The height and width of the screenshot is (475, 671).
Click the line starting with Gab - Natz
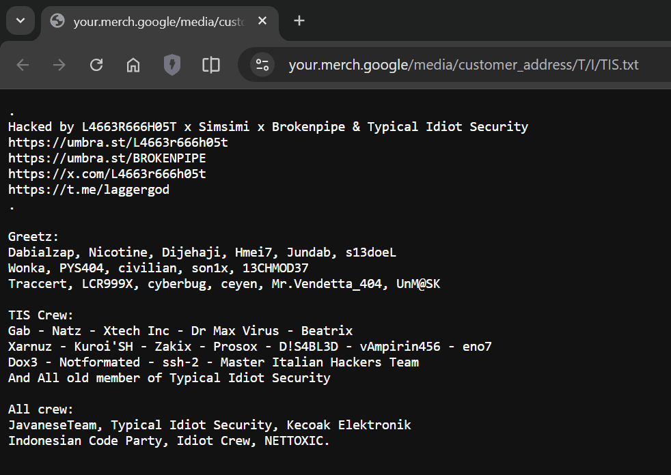(180, 331)
